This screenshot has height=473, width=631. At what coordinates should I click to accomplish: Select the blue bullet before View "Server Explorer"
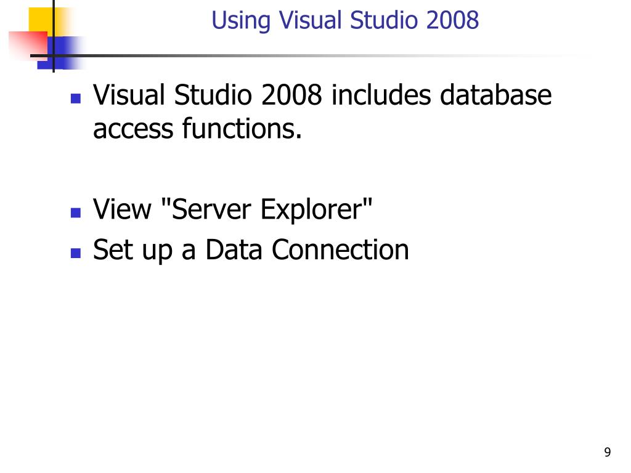pos(76,212)
